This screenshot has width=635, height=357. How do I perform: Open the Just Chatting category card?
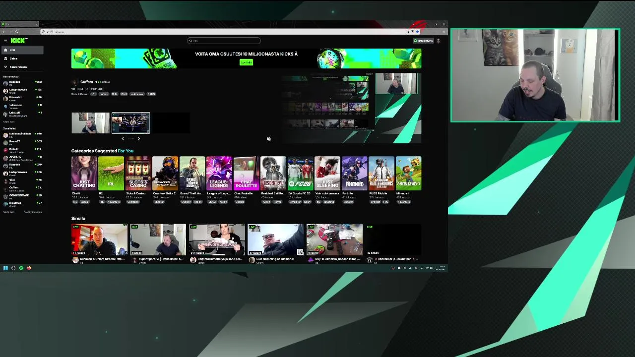(x=84, y=174)
